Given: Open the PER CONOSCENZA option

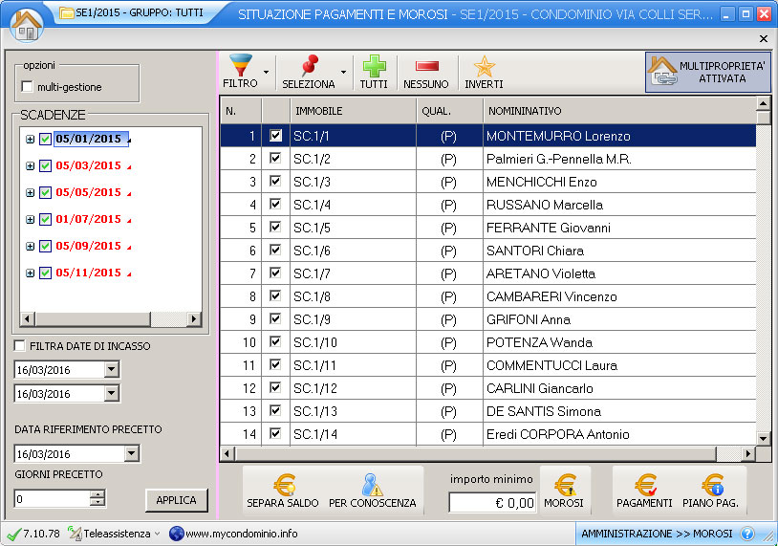Looking at the screenshot, I should [372, 491].
